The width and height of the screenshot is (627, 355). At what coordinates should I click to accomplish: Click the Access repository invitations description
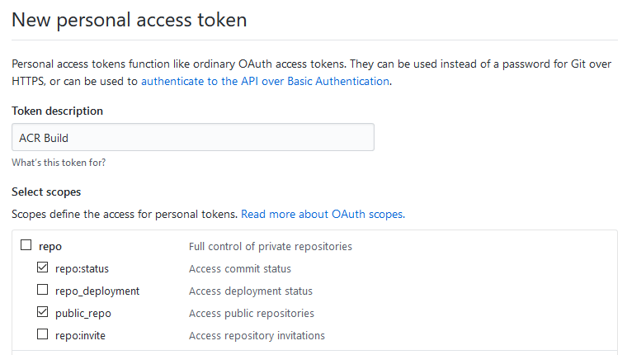click(x=257, y=335)
